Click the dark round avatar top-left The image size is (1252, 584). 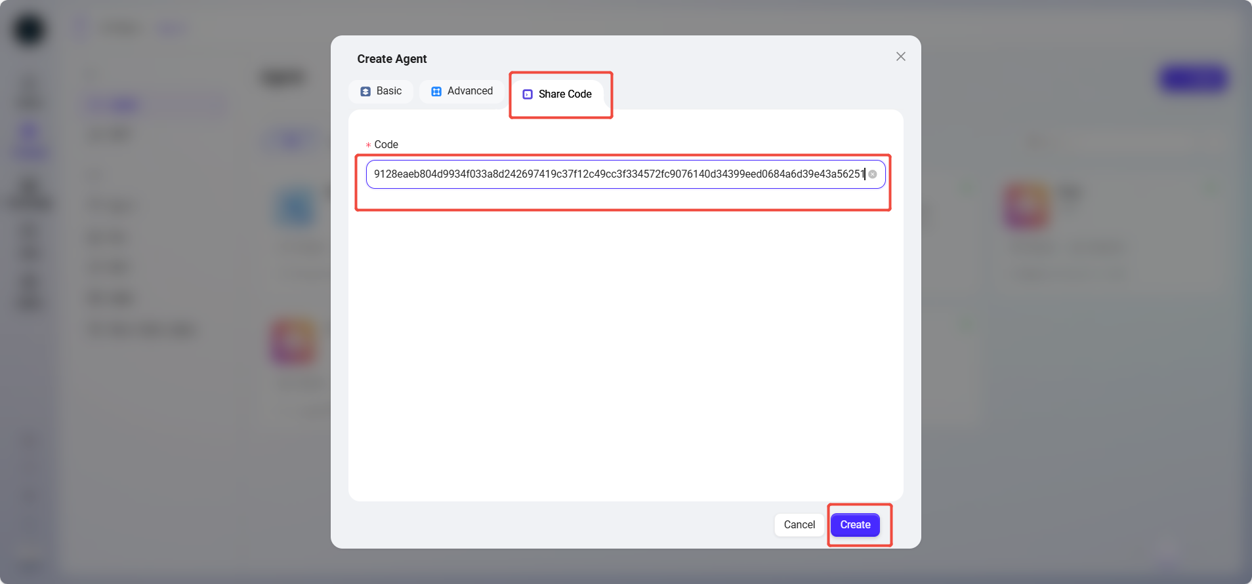click(x=30, y=30)
